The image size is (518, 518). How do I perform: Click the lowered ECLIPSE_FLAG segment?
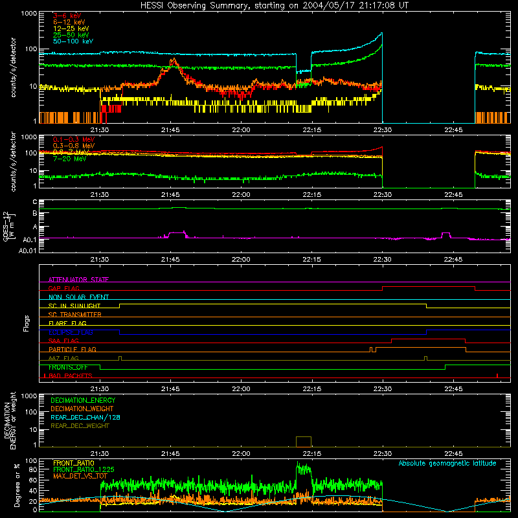tap(273, 335)
